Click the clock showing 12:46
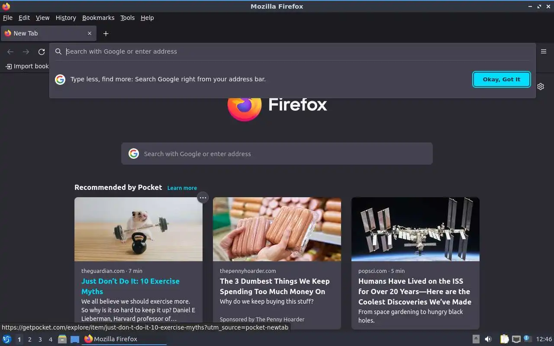554x346 pixels. (x=544, y=339)
